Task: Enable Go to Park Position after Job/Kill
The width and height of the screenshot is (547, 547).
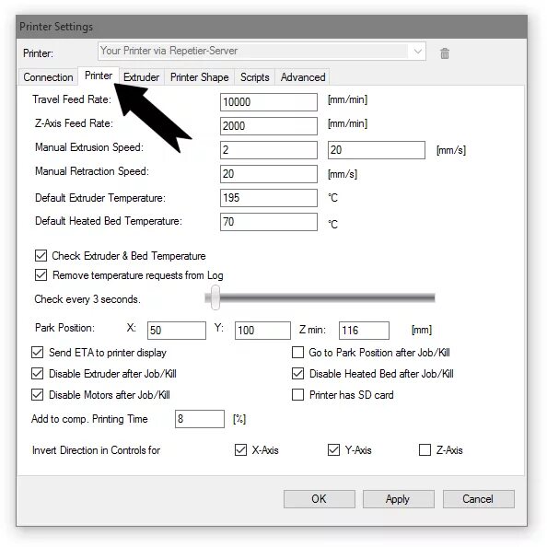Action: (x=297, y=353)
